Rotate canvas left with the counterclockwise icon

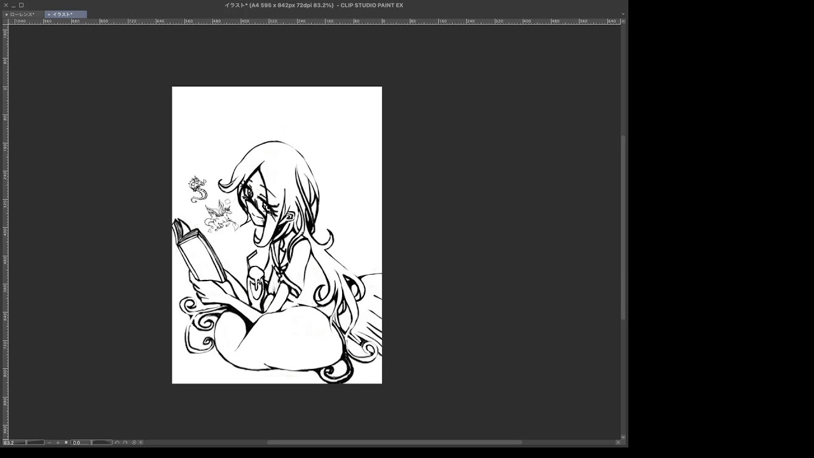pos(117,442)
